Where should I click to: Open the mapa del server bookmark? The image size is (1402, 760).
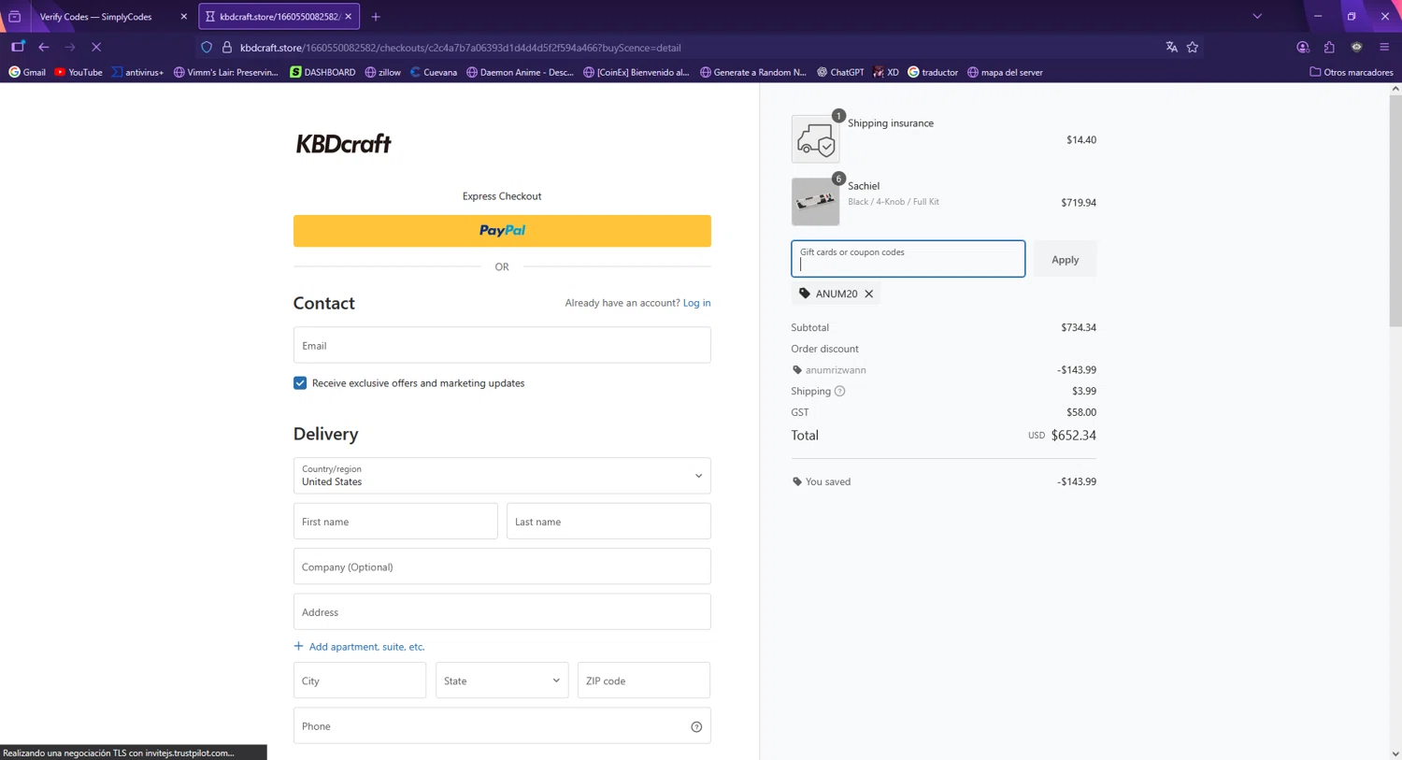[1005, 72]
